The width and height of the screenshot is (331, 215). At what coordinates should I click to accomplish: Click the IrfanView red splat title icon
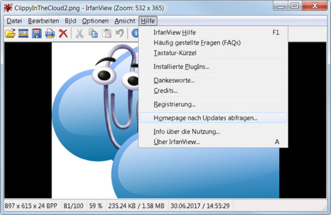(x=8, y=8)
